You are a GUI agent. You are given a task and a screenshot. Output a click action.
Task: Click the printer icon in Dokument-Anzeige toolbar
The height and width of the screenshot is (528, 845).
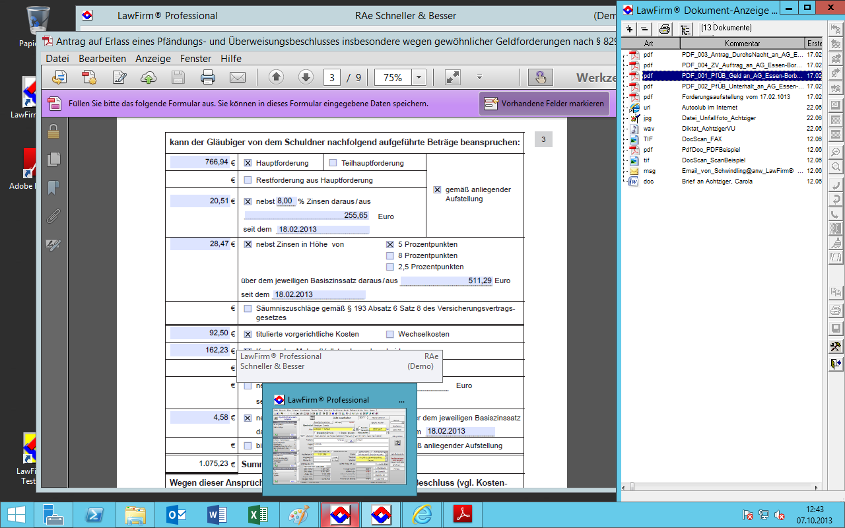(665, 29)
